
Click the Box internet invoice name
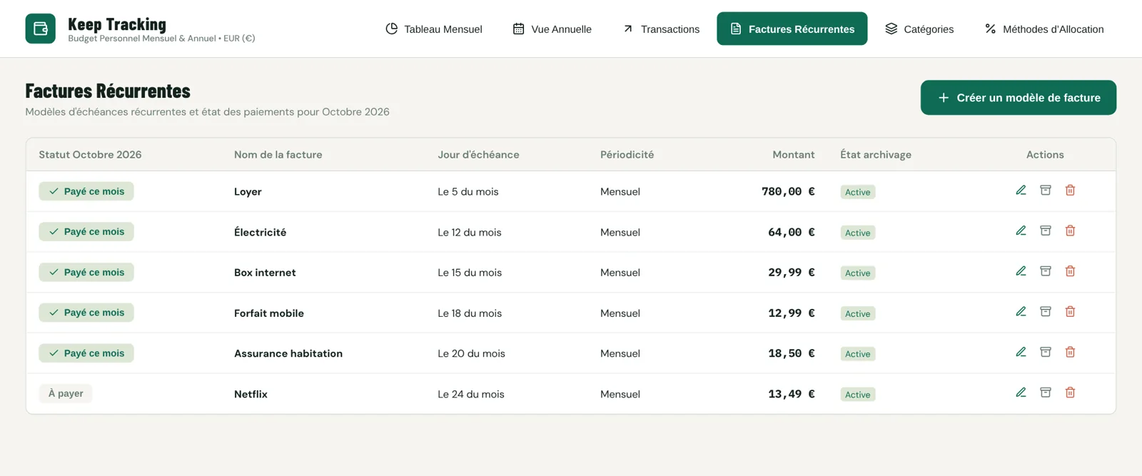[x=265, y=273]
